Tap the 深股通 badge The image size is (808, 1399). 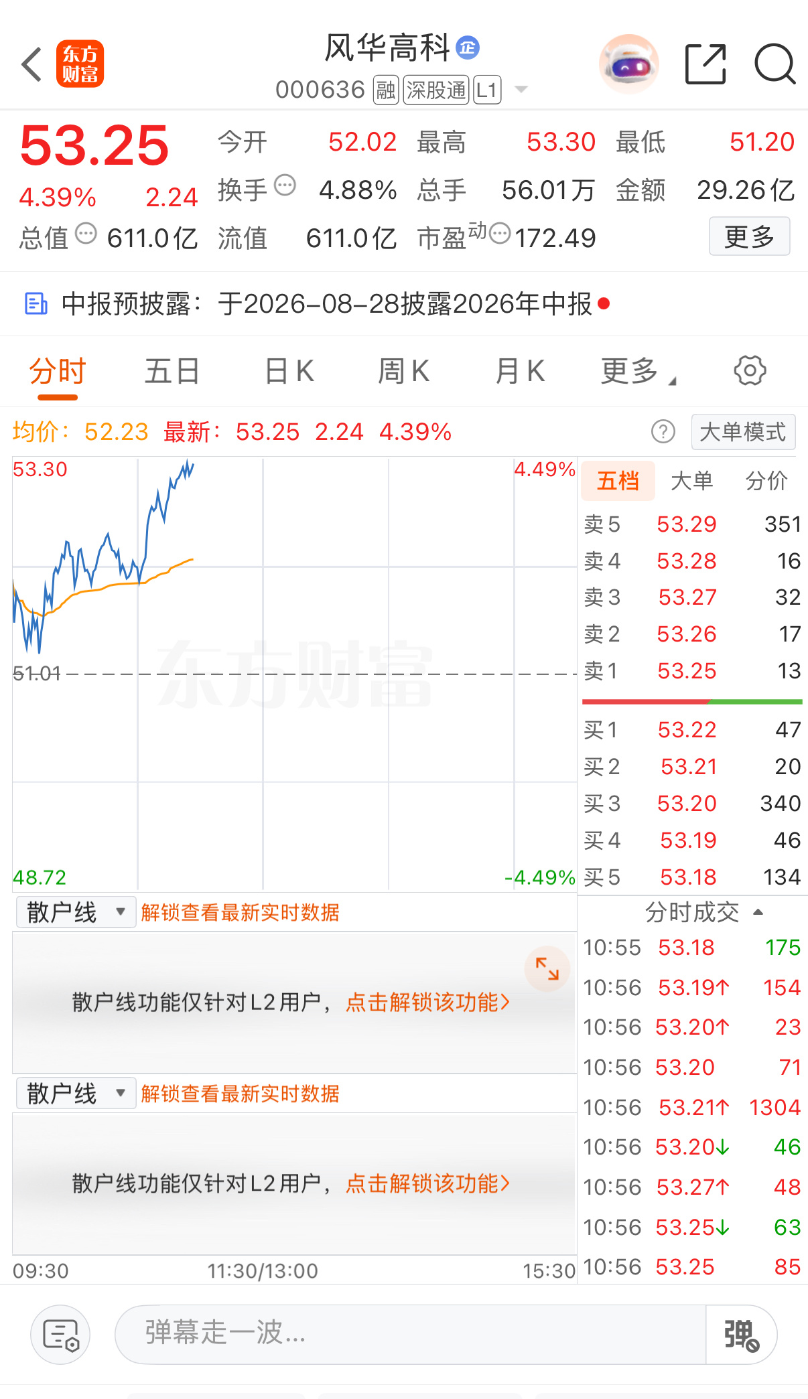tap(436, 90)
